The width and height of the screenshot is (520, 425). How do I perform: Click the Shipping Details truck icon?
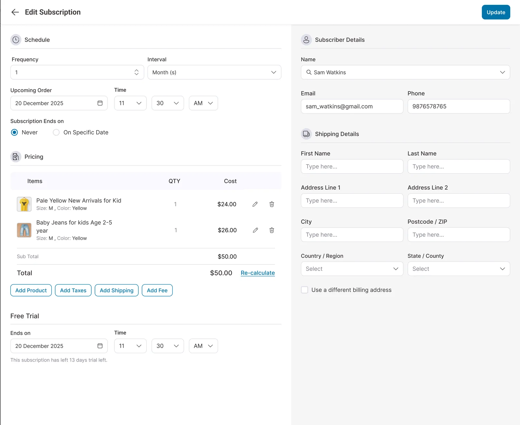coord(306,134)
